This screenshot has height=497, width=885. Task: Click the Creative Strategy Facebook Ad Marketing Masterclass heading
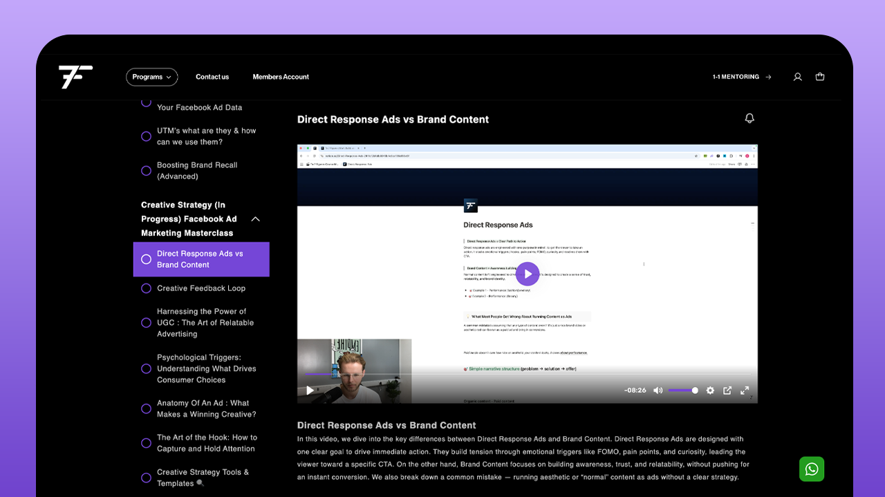[x=189, y=219]
